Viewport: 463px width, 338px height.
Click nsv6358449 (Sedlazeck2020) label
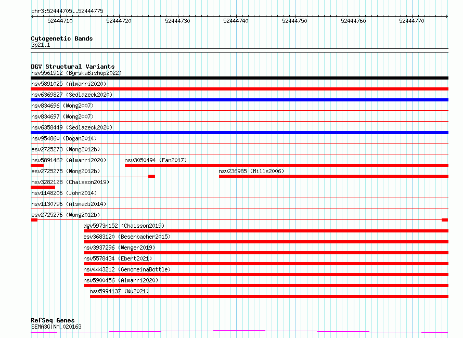72,127
